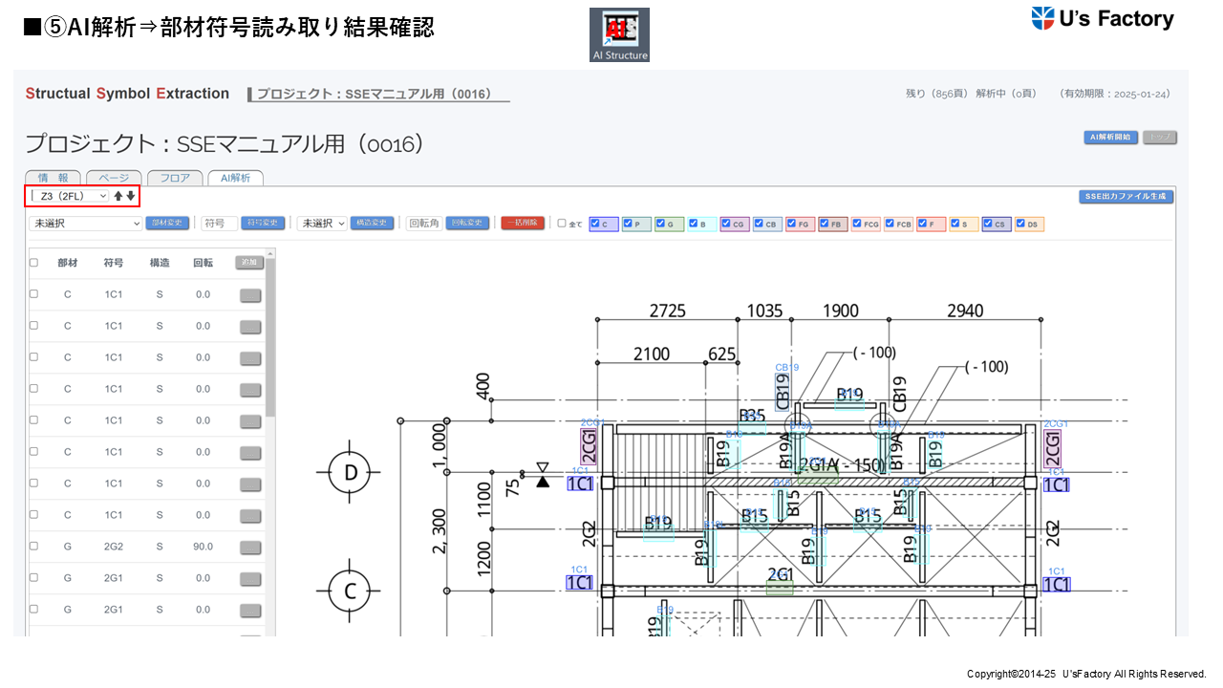1223x688 pixels.
Task: Click the gray button in the 2G2 row
Action: pyautogui.click(x=250, y=548)
